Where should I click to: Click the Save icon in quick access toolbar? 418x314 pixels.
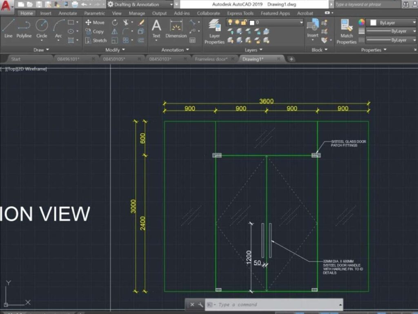[39, 4]
